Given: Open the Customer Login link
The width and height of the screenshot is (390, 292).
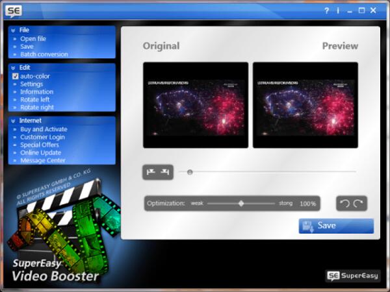Looking at the screenshot, I should coord(42,138).
